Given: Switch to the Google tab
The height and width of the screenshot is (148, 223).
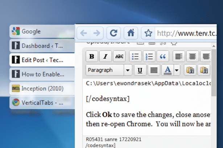Looking at the screenshot, I should [42, 31].
